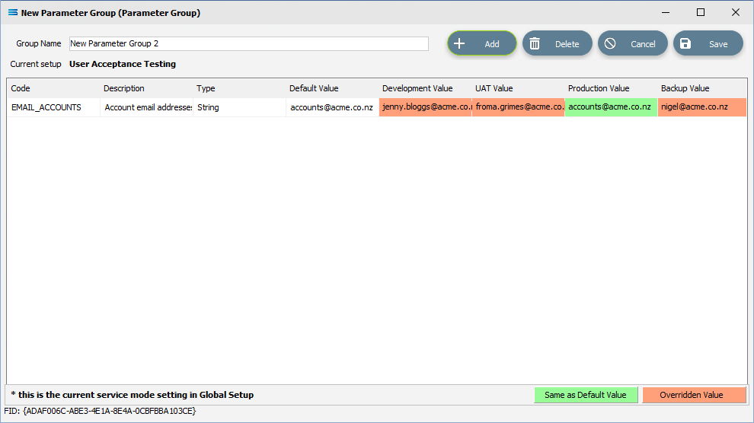The height and width of the screenshot is (423, 754).
Task: Click the FID identifier text in status bar
Action: (x=100, y=411)
